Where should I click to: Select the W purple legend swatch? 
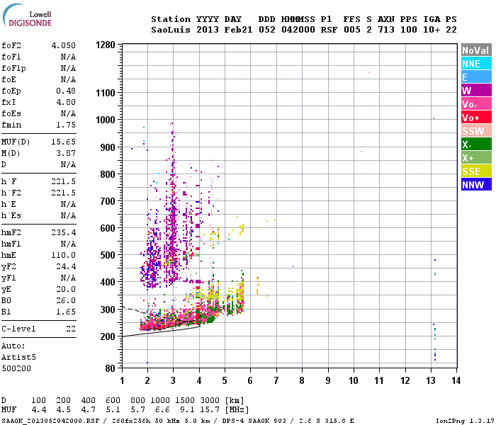pos(476,91)
